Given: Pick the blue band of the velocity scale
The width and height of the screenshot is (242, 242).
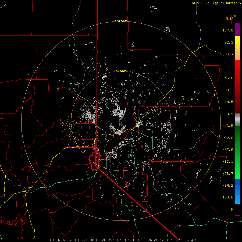Looking at the screenshot, I should pos(237,192).
